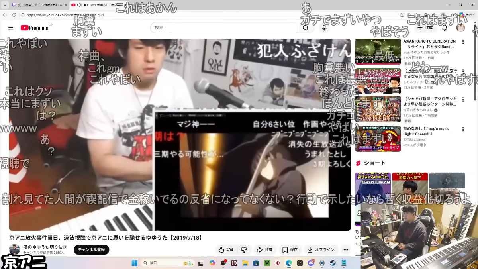Click the 共有 share button
478x269 pixels.
point(264,250)
